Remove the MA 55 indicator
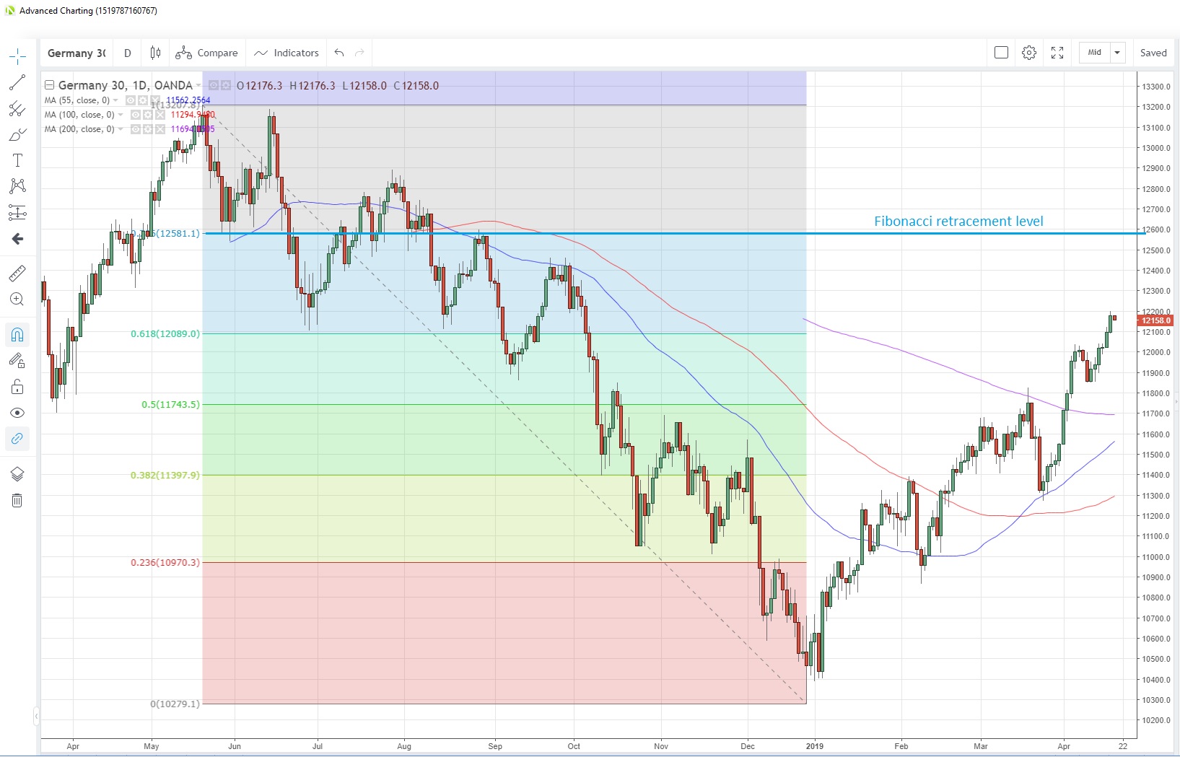Image resolution: width=1180 pixels, height=757 pixels. click(155, 100)
